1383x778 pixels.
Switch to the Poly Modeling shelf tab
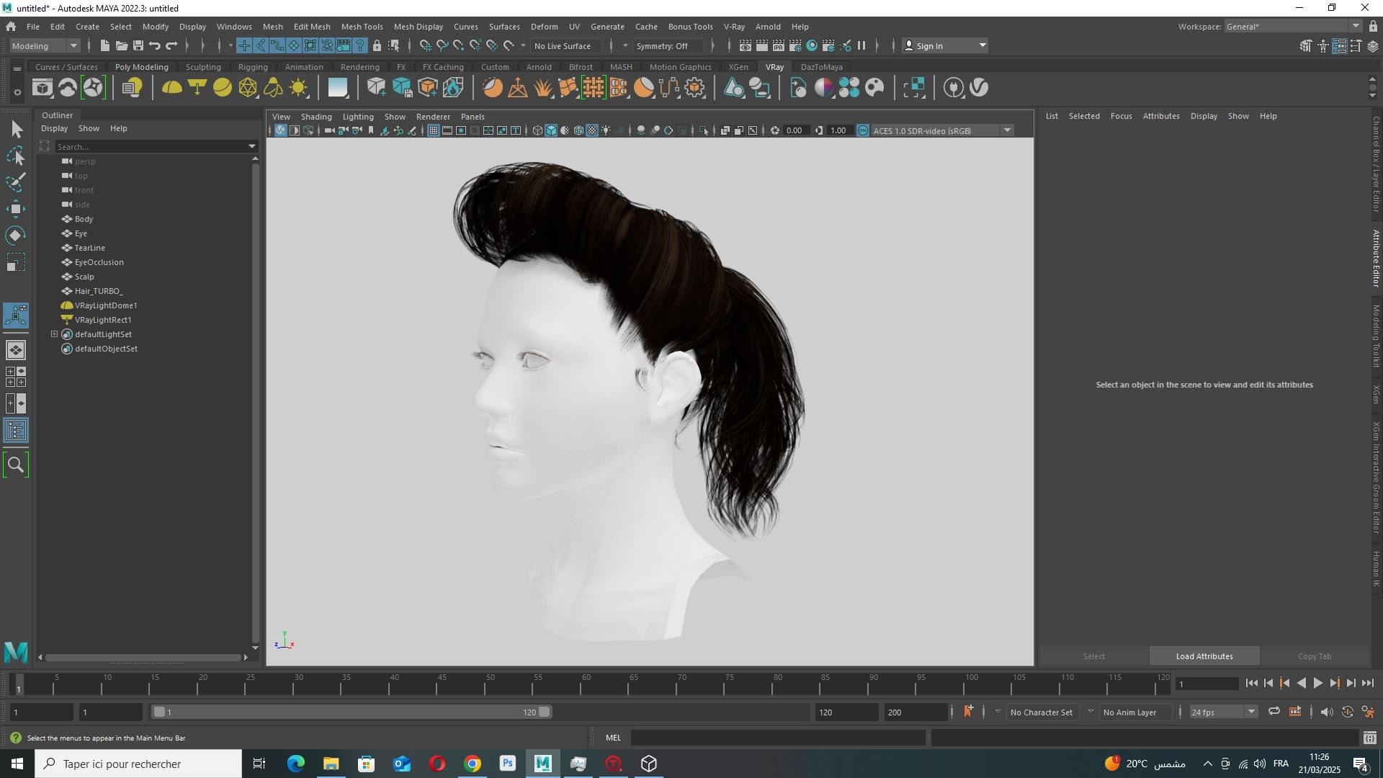point(142,67)
